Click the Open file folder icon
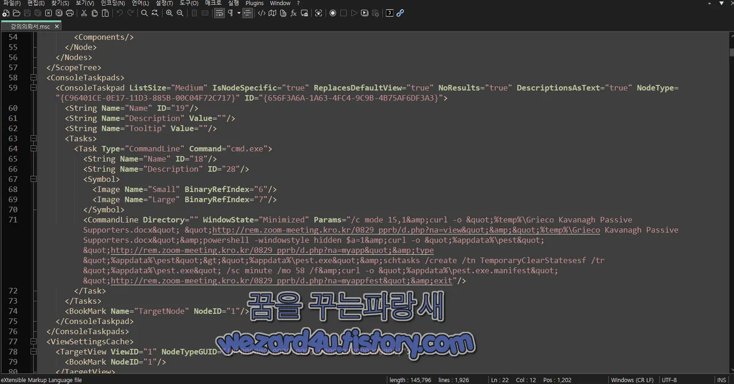Screen dimensions: 734x384 tap(17, 13)
